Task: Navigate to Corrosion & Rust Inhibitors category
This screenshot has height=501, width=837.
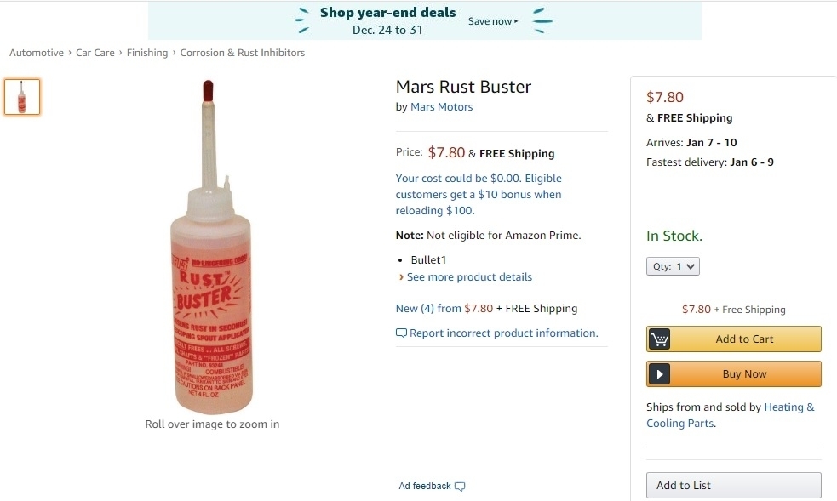Action: 243,53
